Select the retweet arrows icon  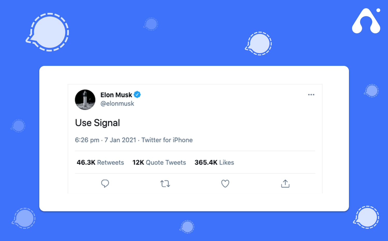click(165, 183)
